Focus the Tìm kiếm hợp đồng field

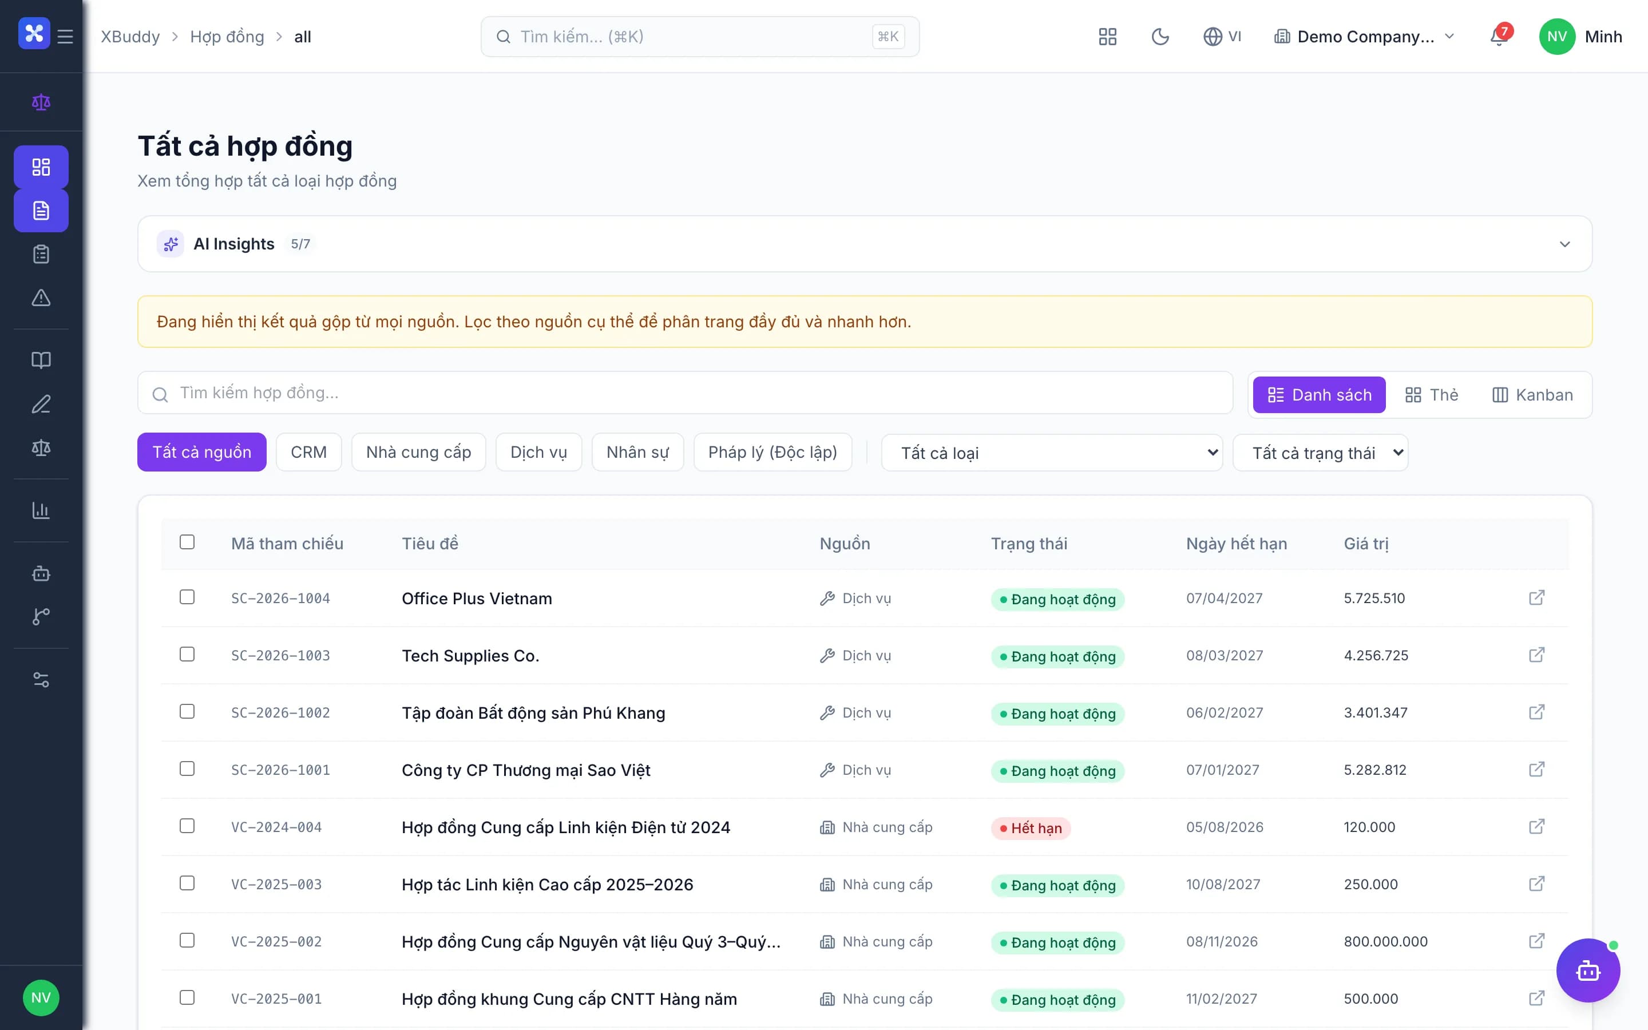[685, 393]
